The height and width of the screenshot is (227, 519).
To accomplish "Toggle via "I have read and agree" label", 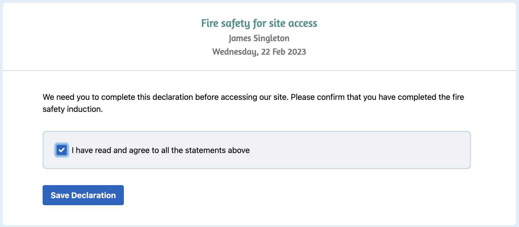I will pos(161,150).
